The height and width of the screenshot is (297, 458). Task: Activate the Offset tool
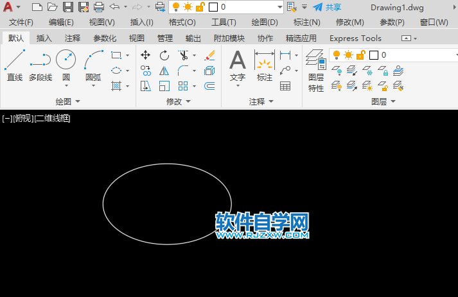click(209, 86)
